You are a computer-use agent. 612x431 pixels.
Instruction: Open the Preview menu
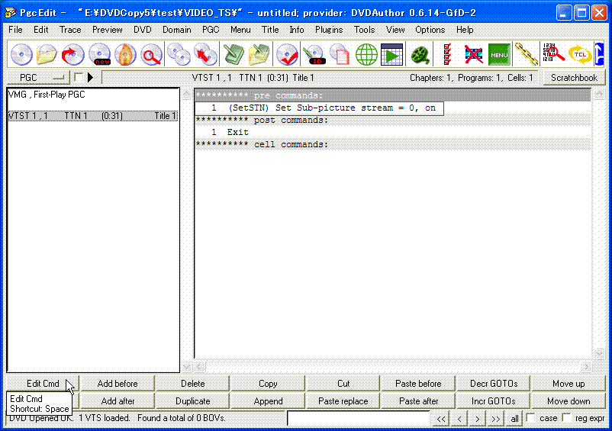point(108,30)
